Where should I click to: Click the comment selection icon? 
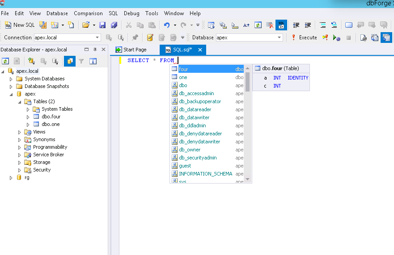pos(322,25)
